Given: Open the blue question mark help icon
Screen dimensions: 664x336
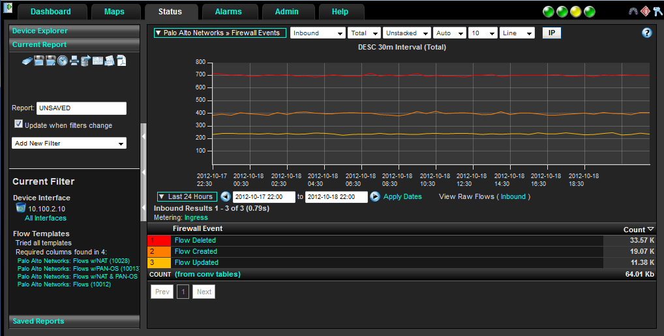Looking at the screenshot, I should pos(647,33).
